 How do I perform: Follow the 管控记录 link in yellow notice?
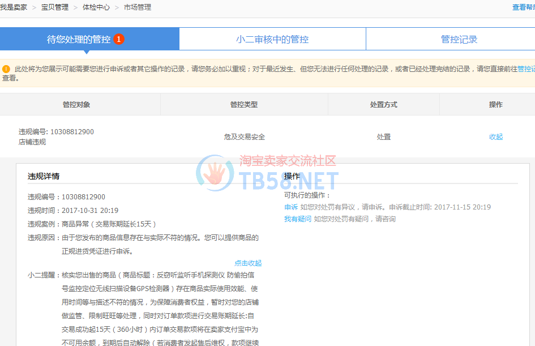pyautogui.click(x=526, y=69)
